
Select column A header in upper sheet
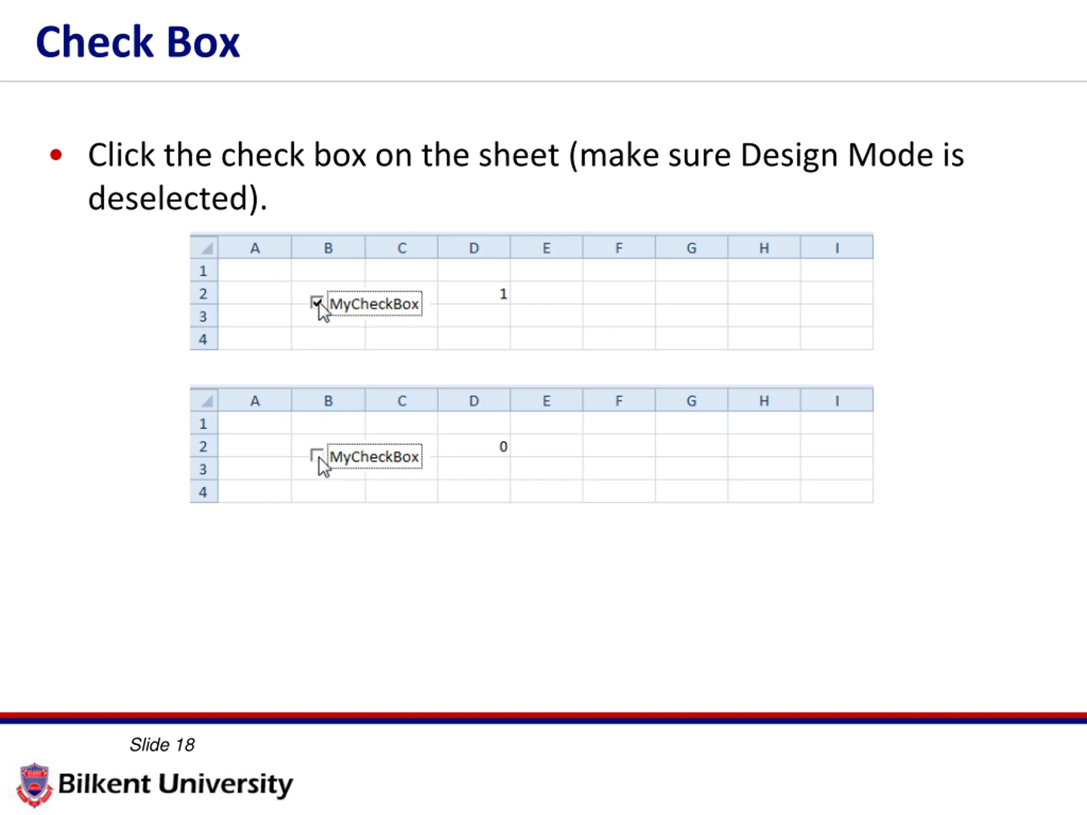(x=255, y=247)
